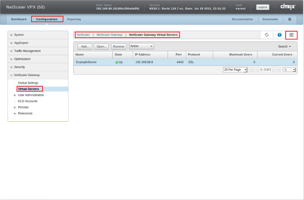The image size is (304, 200).
Task: Sort by the State column header
Action: coord(123,55)
